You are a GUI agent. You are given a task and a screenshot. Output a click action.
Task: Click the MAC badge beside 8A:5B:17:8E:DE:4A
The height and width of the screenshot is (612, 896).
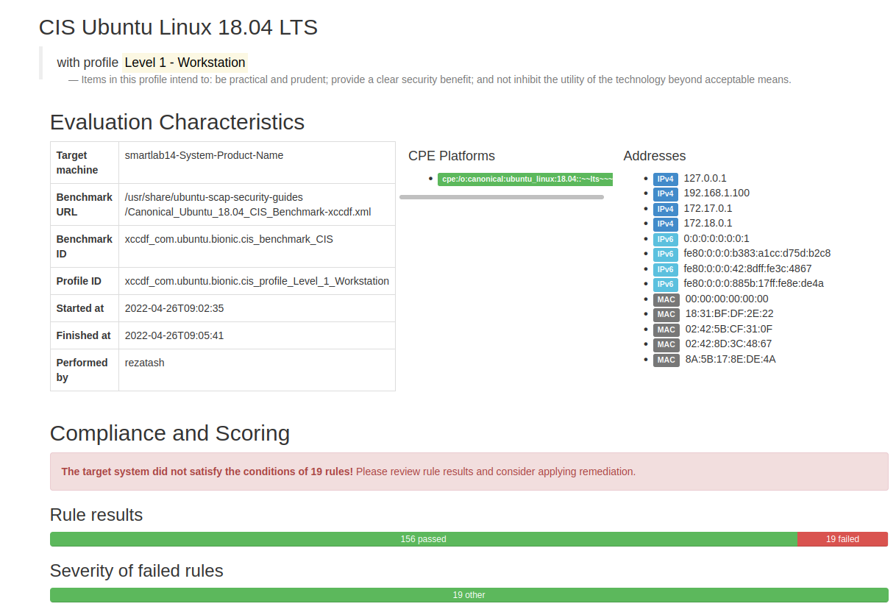coord(666,360)
